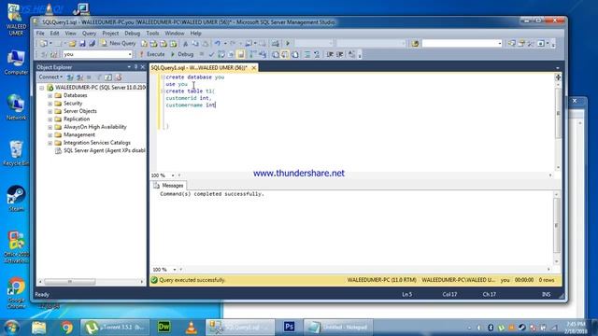Screen dimensions: 598x336
Task: Click the SQL Server Agent node icon
Action: 58,151
